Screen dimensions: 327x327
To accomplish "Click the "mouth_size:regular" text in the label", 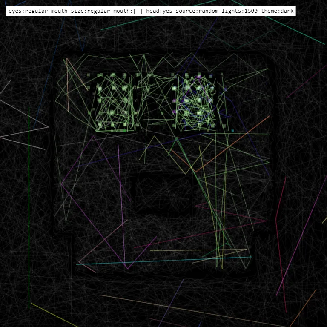I will 80,11.
